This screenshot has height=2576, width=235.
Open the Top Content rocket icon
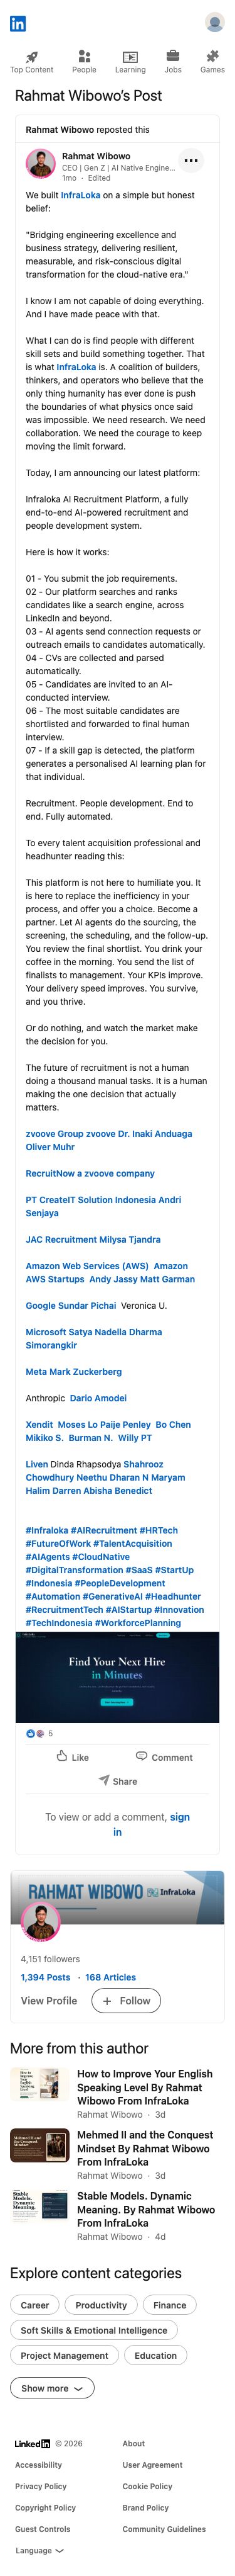(x=32, y=57)
